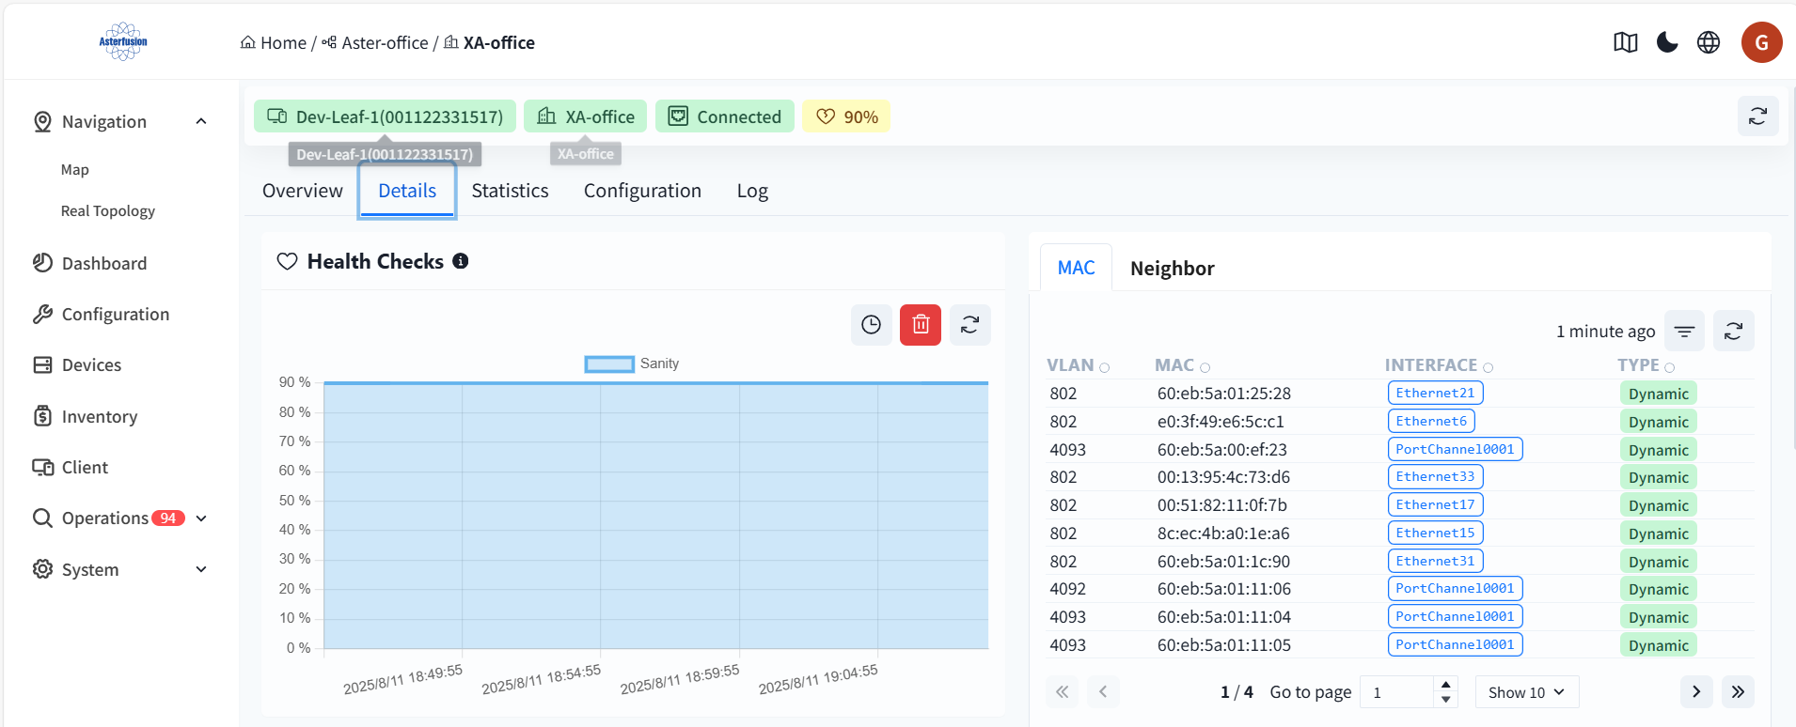Select the MAC tab
The image size is (1796, 727).
1076,268
